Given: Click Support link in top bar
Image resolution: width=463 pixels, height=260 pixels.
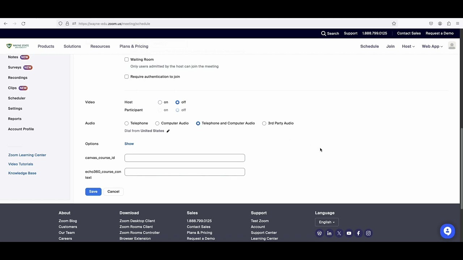Looking at the screenshot, I should (x=351, y=33).
